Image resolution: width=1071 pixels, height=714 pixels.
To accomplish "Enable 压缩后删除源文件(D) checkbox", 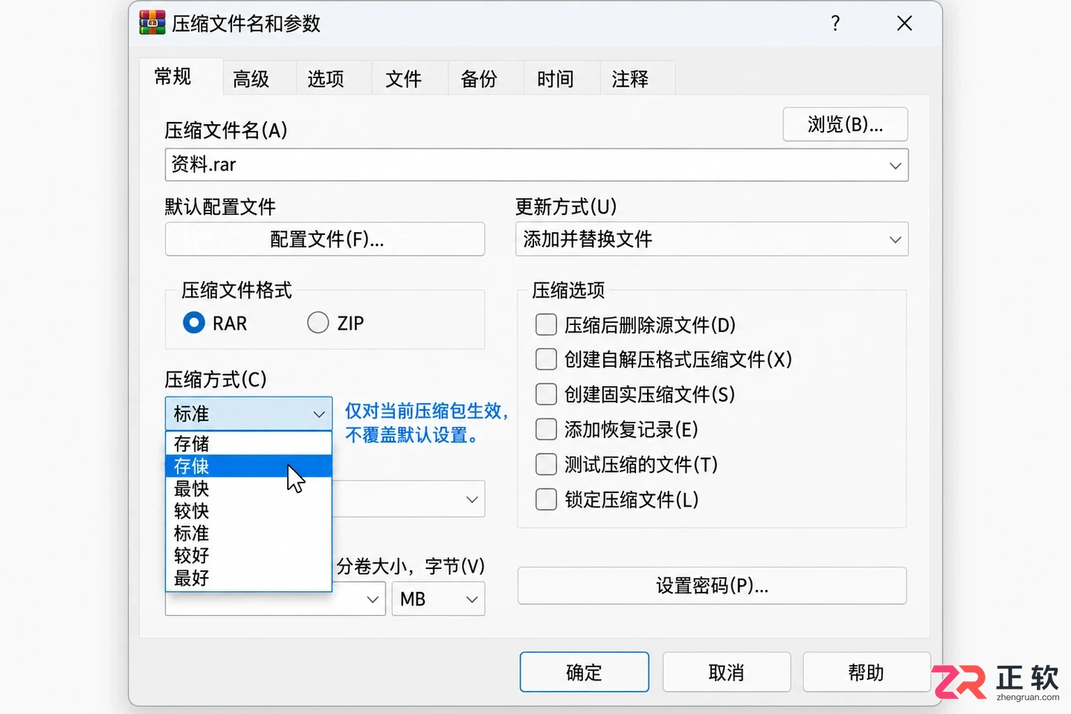I will click(546, 325).
